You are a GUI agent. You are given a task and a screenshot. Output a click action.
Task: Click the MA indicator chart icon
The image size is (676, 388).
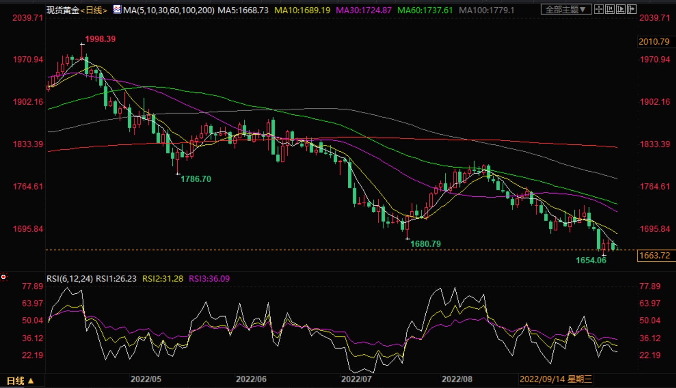tap(117, 9)
